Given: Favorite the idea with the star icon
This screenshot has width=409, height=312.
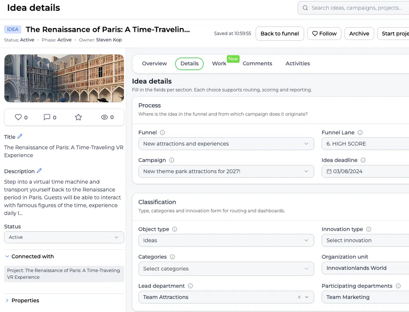Looking at the screenshot, I should point(78,117).
